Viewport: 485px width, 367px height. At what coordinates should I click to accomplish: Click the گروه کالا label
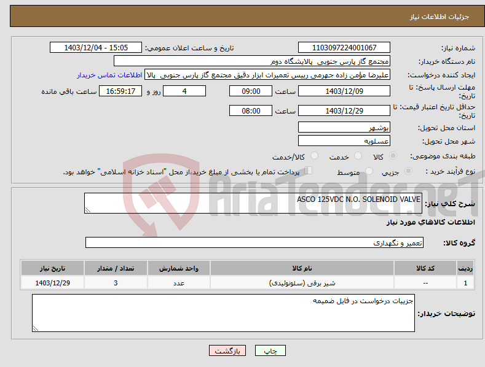[x=459, y=243]
